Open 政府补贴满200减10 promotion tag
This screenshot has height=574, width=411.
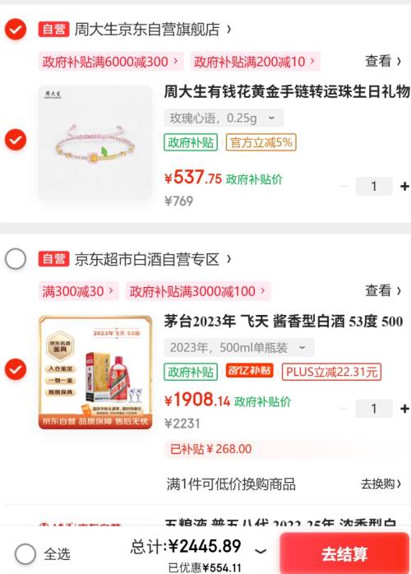tap(255, 62)
